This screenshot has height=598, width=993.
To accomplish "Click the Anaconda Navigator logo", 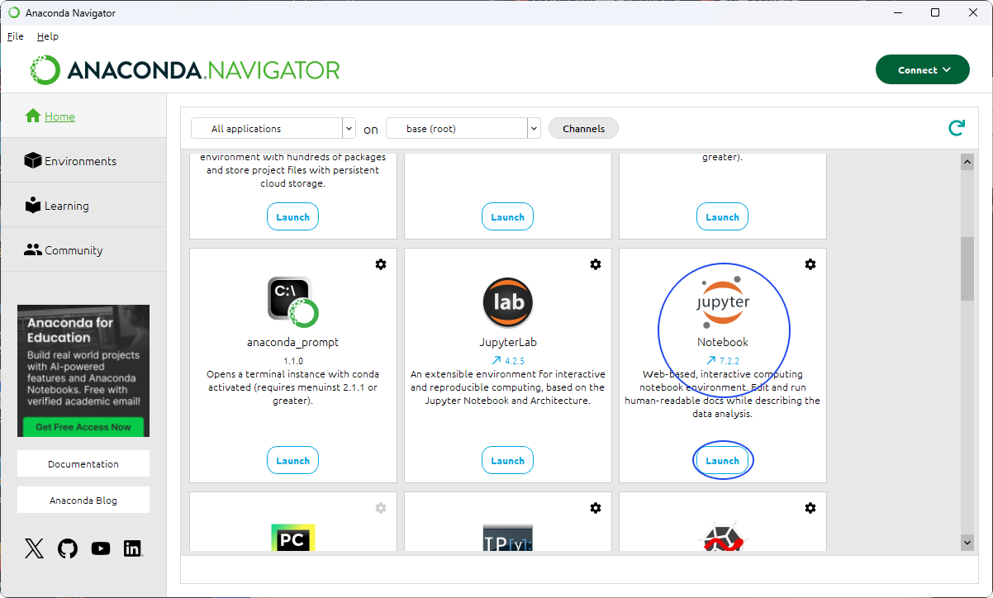I will [x=185, y=70].
